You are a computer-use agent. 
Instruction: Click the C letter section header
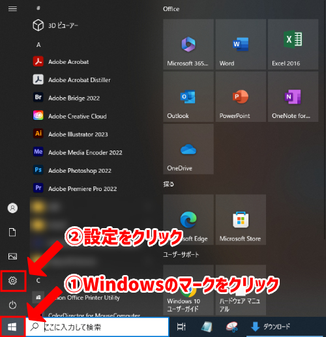38,280
